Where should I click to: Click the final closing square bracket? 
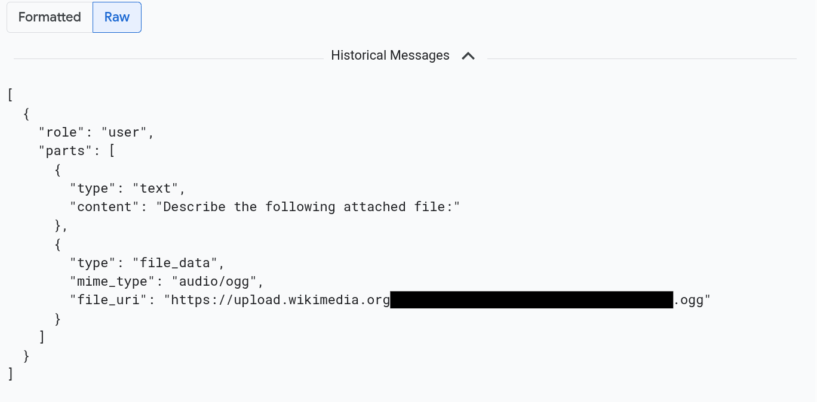click(11, 375)
